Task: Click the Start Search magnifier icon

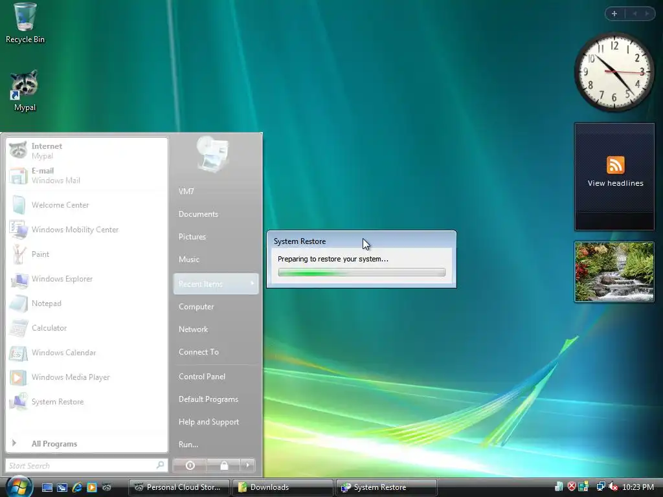Action: pyautogui.click(x=161, y=465)
